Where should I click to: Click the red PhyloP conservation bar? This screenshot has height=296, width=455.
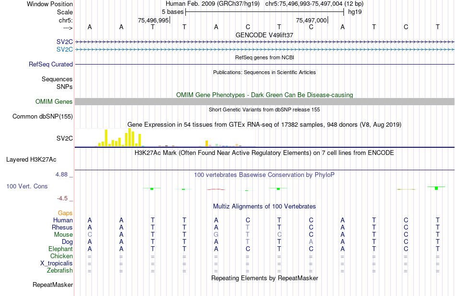(x=216, y=189)
